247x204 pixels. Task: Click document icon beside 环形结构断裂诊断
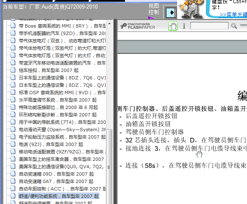click(x=13, y=114)
